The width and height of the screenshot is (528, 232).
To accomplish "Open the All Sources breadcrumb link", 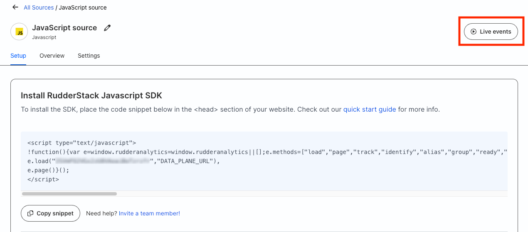I will point(39,7).
